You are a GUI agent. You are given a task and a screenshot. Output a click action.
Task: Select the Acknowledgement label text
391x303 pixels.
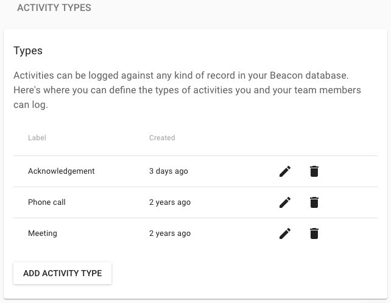point(62,171)
